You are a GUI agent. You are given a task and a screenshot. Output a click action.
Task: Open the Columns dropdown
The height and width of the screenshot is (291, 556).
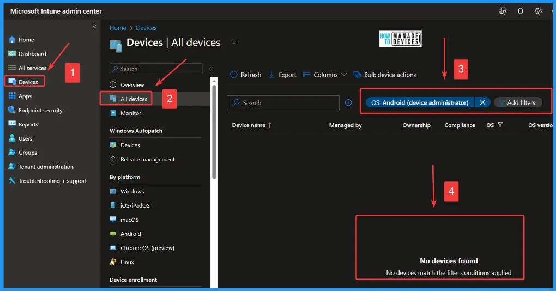pos(325,75)
